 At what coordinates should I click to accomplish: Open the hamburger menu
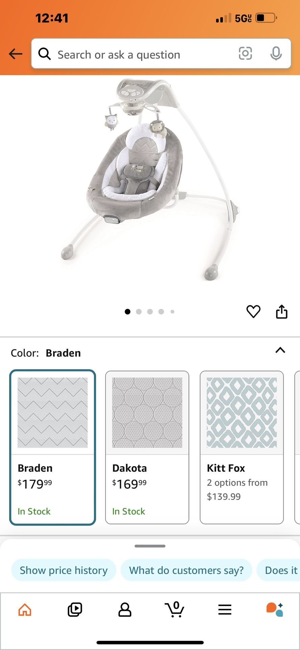tap(225, 610)
